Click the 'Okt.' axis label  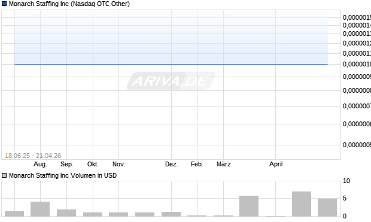[93, 164]
